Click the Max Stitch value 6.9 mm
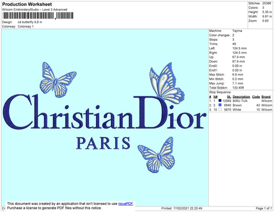 pyautogui.click(x=237, y=74)
